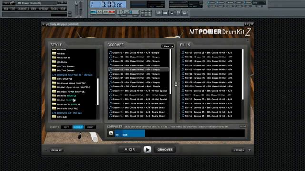
Task: Click the tempo field in transport panel
Action: pyautogui.click(x=123, y=12)
